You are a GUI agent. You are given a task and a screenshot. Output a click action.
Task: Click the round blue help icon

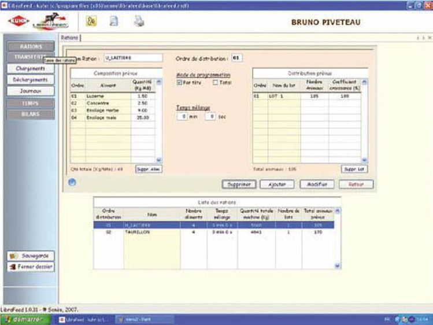coord(73,182)
